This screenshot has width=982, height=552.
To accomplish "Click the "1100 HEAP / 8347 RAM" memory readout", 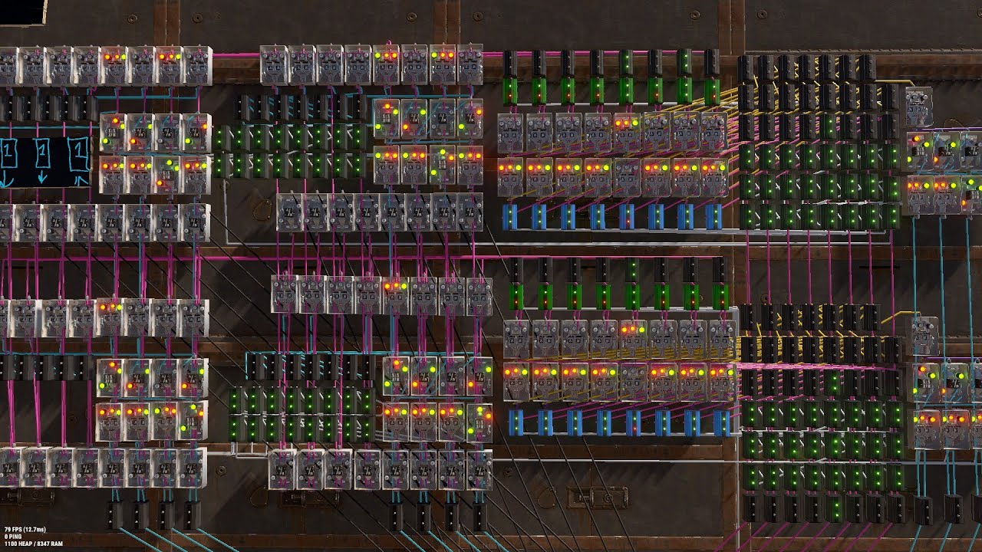I will [33, 544].
